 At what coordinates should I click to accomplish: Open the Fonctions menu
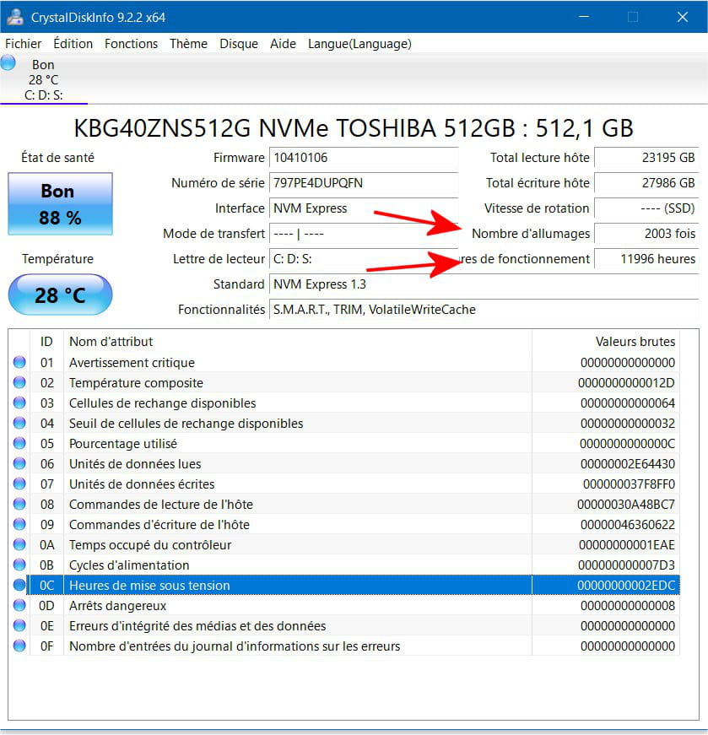tap(131, 44)
